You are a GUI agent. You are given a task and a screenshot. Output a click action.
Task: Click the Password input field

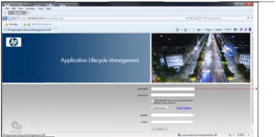pyautogui.click(x=173, y=95)
